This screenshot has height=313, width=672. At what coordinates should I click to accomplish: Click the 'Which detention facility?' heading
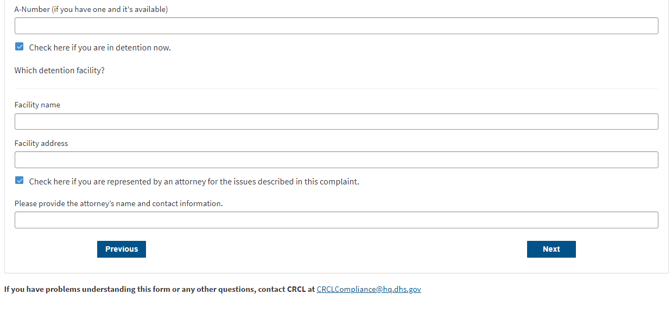click(60, 71)
